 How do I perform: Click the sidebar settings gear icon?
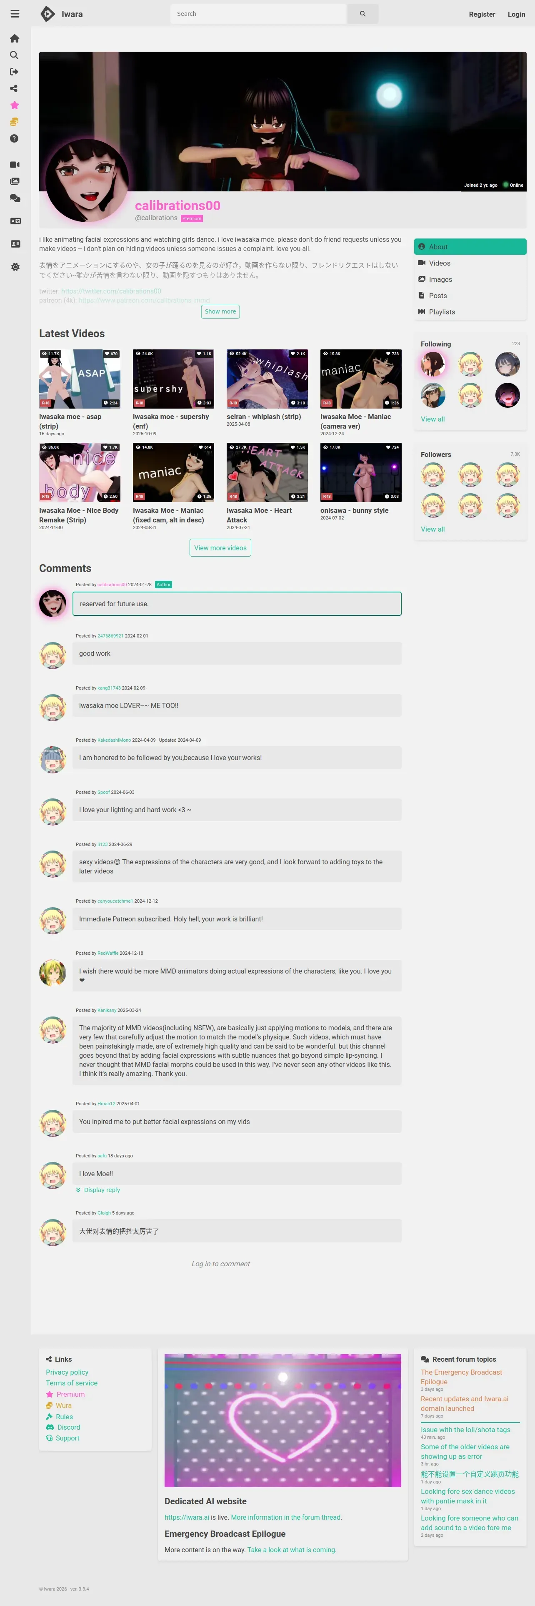tap(15, 267)
